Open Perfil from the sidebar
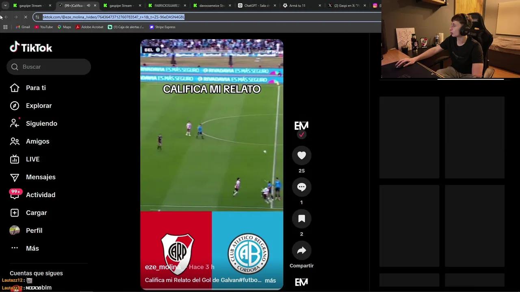520x292 pixels. point(34,230)
